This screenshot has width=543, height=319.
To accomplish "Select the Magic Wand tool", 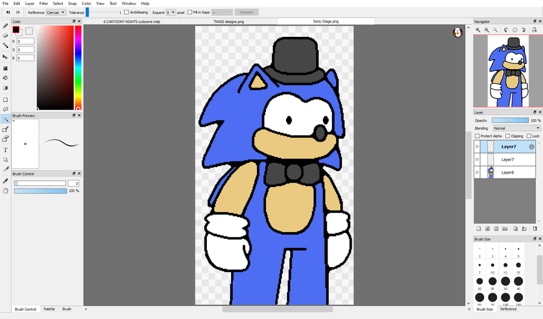I will click(x=5, y=119).
